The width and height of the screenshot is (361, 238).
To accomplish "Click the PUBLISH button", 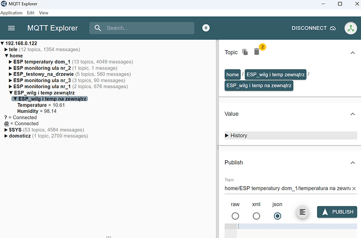I will point(337,212).
